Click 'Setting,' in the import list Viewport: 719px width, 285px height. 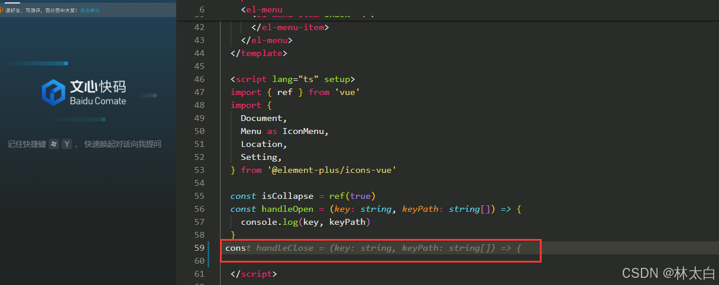pos(261,157)
